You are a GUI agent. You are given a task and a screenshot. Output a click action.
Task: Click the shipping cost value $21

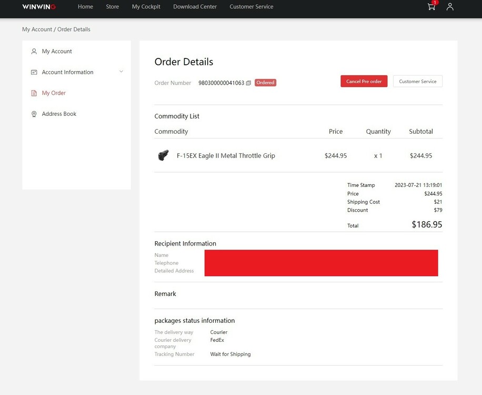[438, 202]
